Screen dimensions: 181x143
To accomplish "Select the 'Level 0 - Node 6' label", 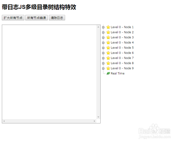I will 122,53.
